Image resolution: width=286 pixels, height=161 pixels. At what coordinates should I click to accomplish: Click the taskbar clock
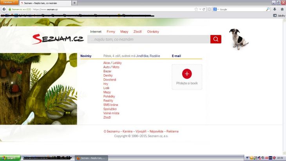pyautogui.click(x=280, y=158)
